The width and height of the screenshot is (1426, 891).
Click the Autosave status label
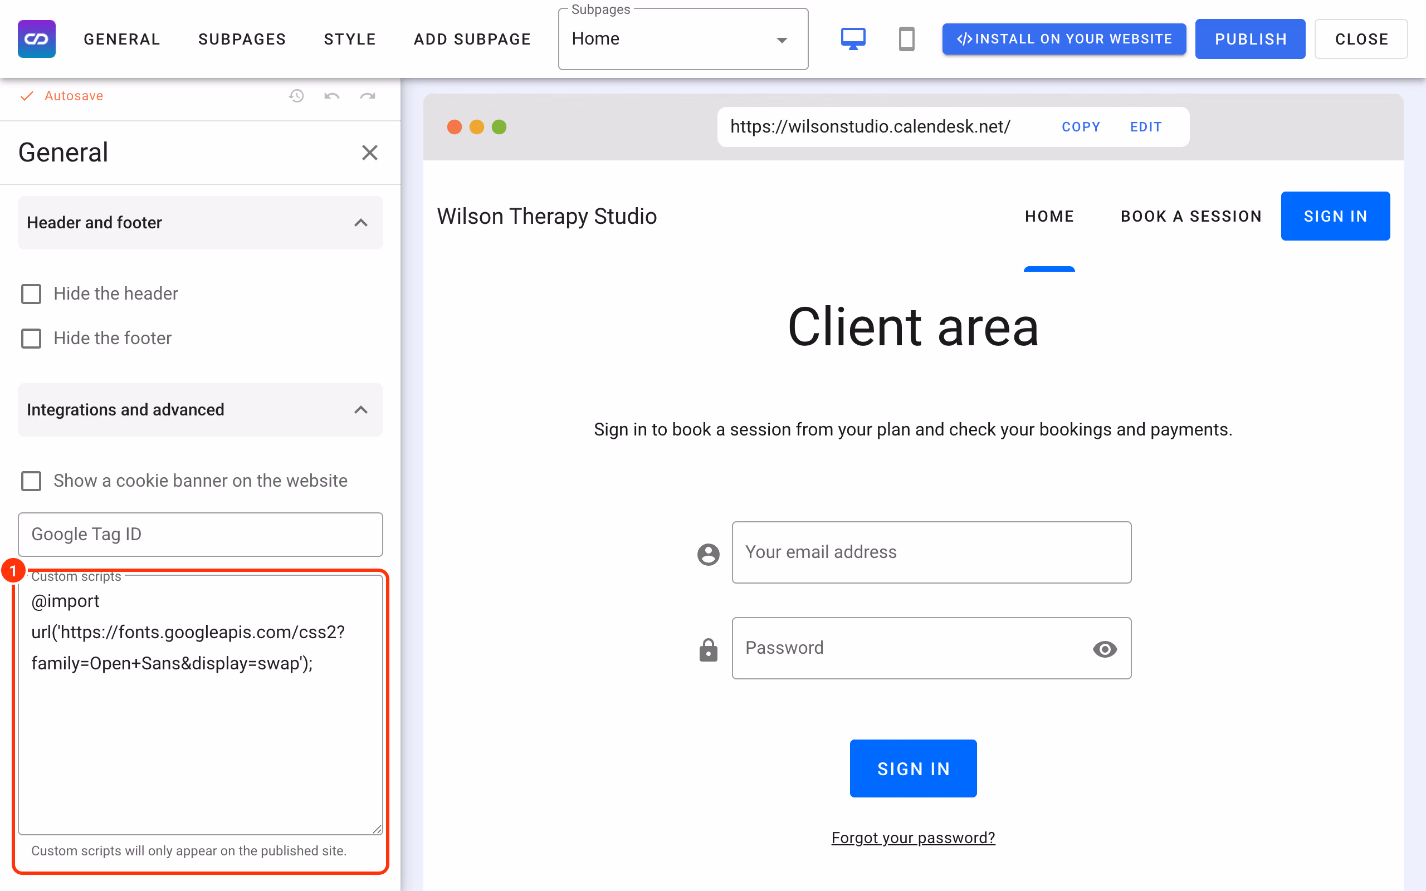point(74,95)
